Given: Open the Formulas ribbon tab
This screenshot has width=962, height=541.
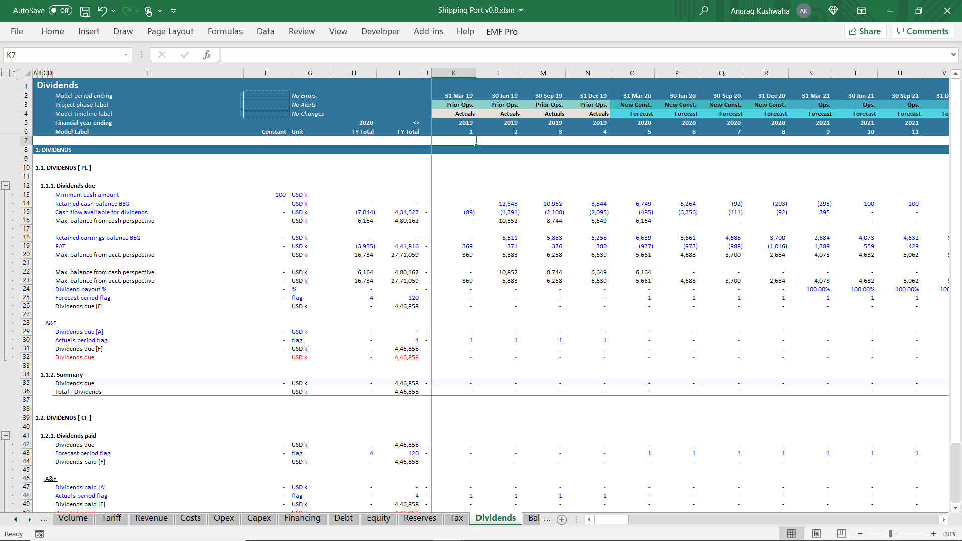Looking at the screenshot, I should point(225,31).
